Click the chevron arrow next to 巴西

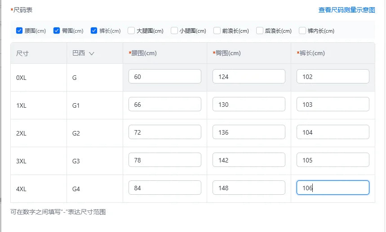click(x=92, y=53)
